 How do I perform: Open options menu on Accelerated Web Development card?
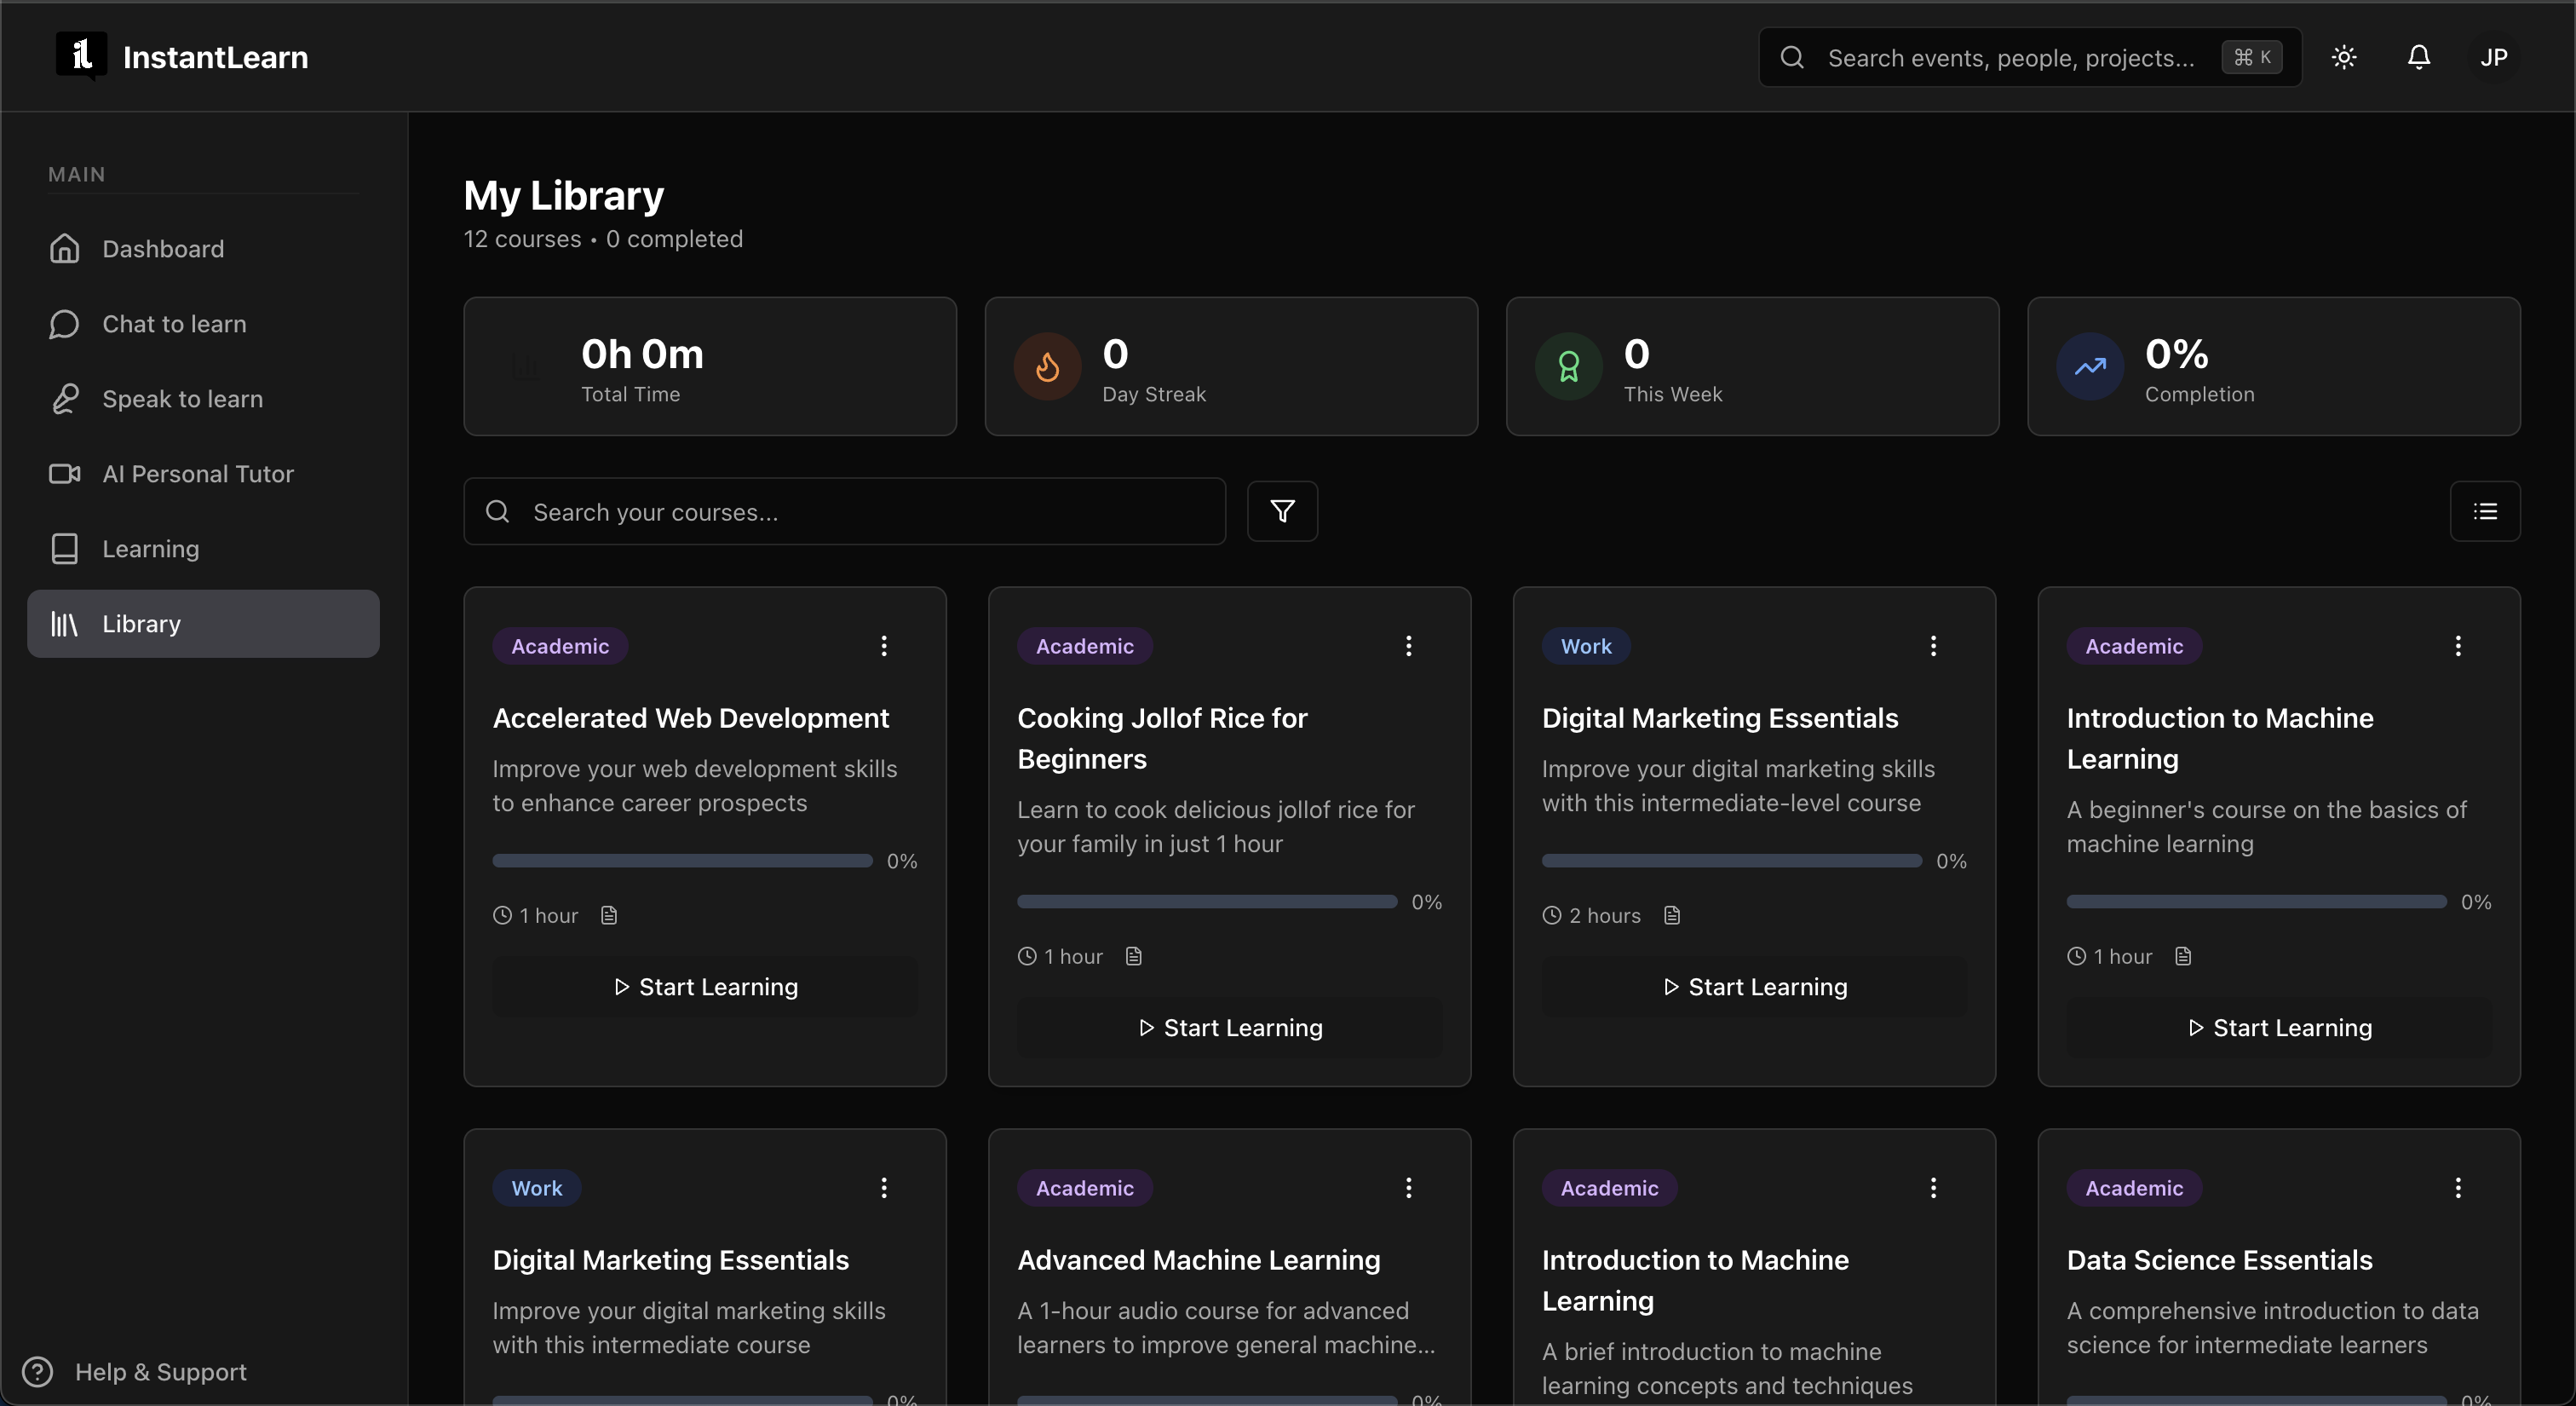[884, 646]
